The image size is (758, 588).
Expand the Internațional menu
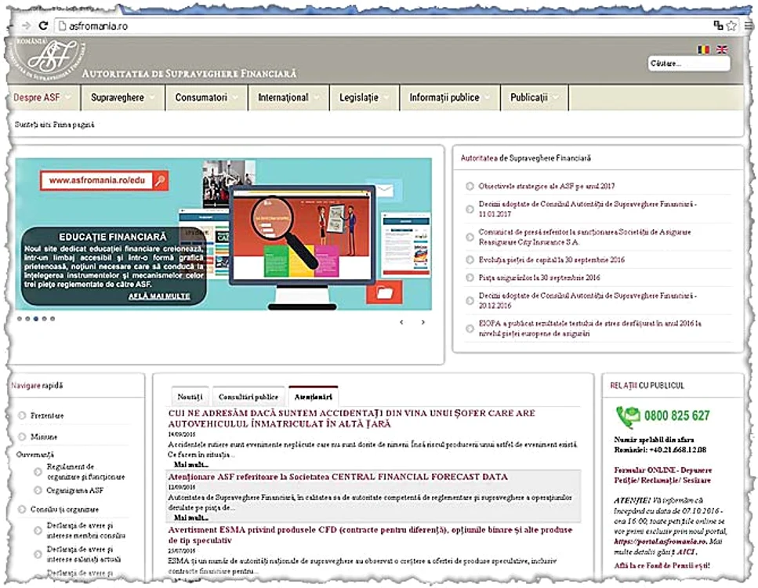click(288, 98)
